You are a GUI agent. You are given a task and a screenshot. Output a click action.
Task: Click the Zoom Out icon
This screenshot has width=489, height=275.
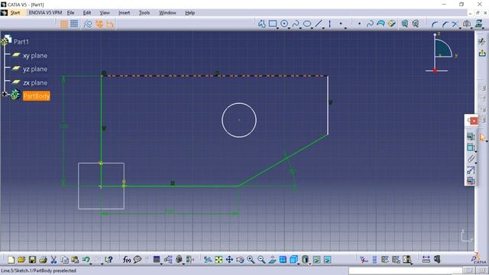[261, 260]
